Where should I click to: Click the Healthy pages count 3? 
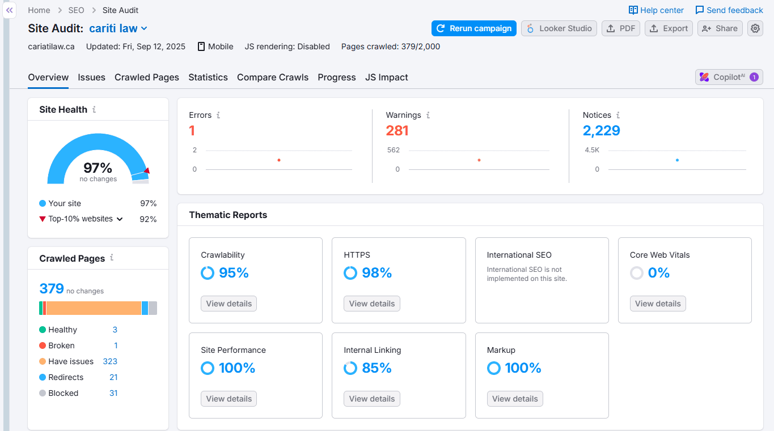115,330
